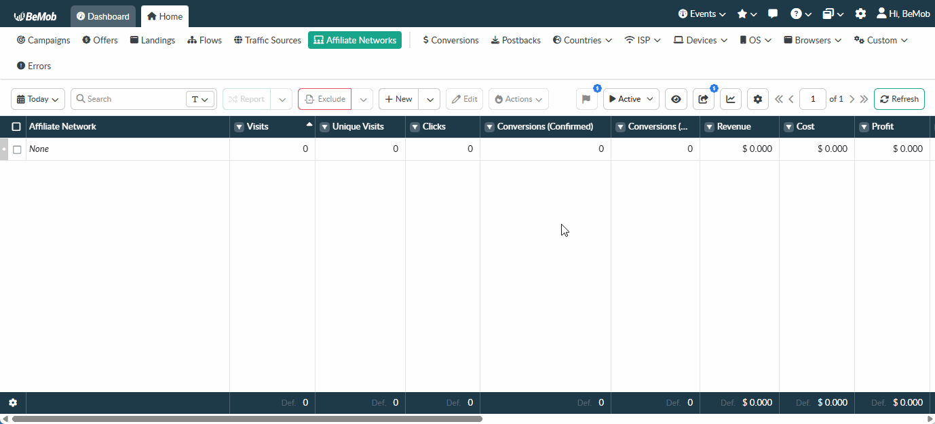Screen dimensions: 935x424
Task: Click the horizontal scrollbar thumb
Action: (x=247, y=419)
